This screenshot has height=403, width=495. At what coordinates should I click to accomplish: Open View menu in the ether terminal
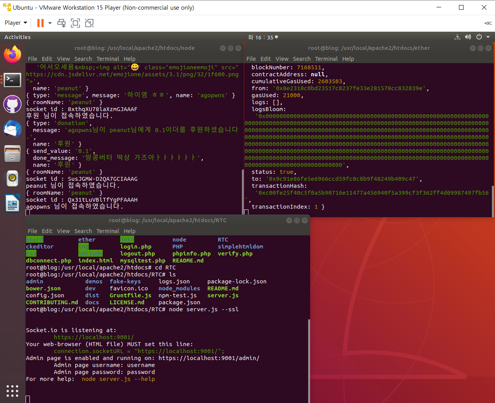point(282,59)
